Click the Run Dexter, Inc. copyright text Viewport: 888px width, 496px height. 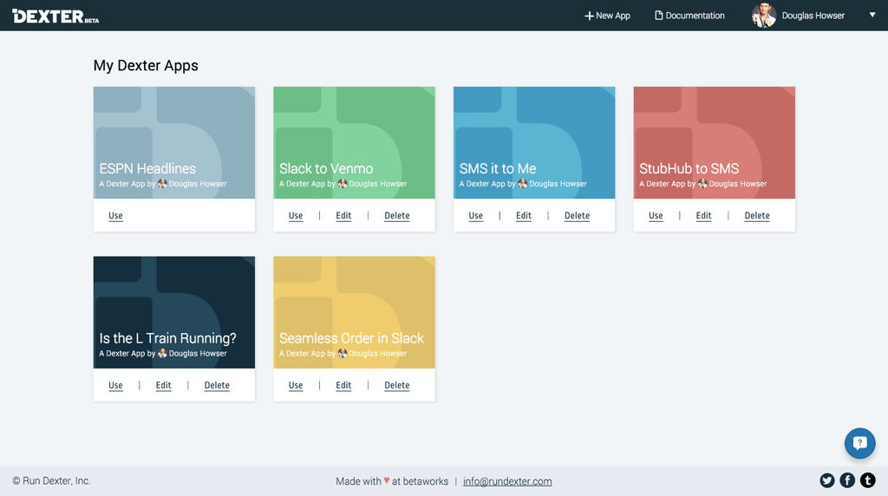click(51, 480)
